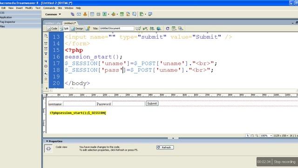Insert a Hyperlink from Common bar
This screenshot has height=168, width=298.
tap(73, 14)
